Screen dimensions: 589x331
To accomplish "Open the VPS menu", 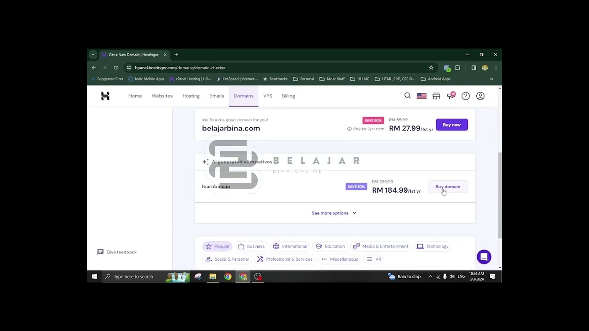I will pos(268,96).
